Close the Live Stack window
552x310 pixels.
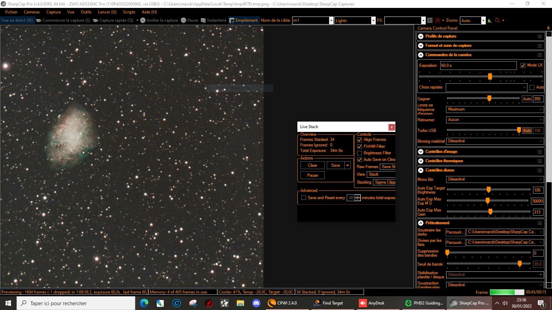392,127
